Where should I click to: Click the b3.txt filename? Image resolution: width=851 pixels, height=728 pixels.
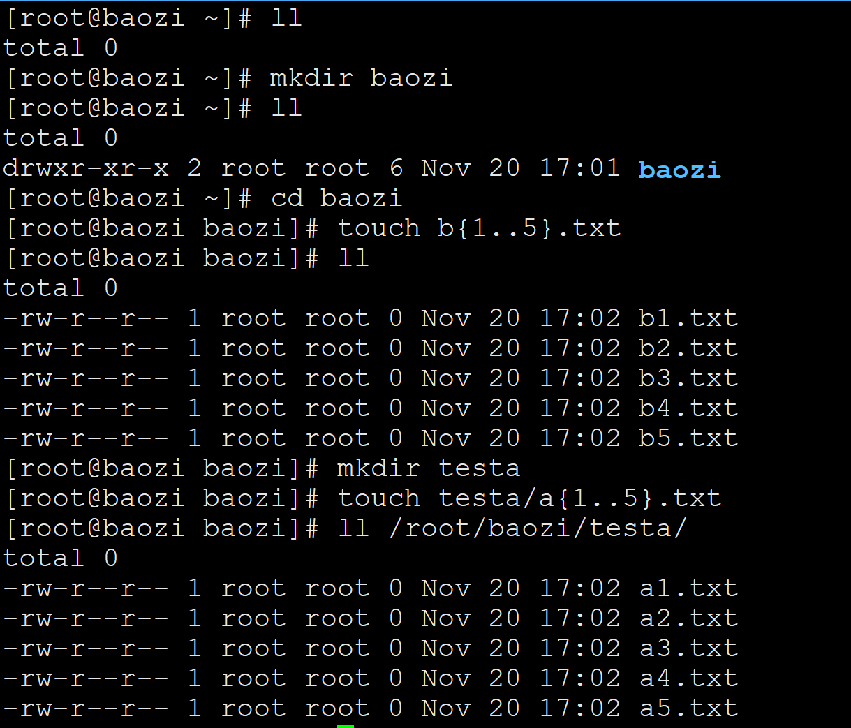[x=688, y=378]
